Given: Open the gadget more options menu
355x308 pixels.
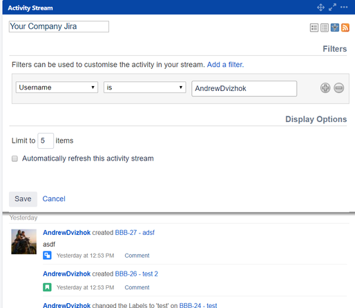Looking at the screenshot, I should point(344,7).
